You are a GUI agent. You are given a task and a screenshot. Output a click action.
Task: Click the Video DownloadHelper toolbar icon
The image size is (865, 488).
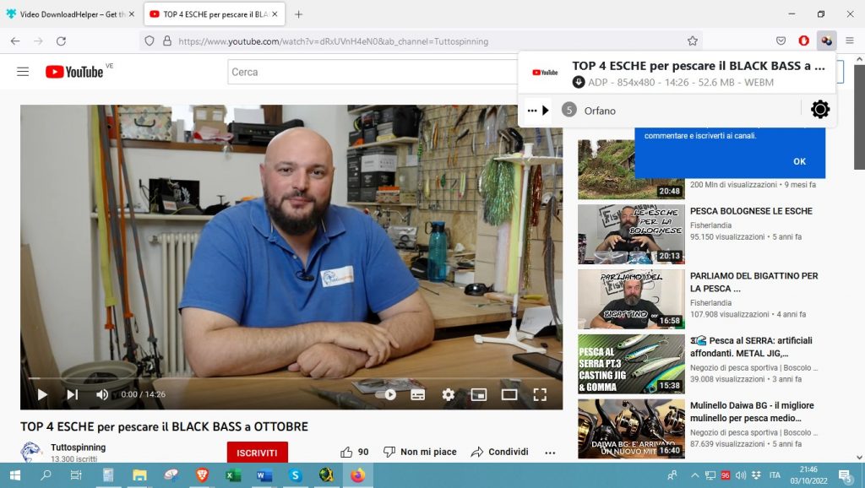[x=826, y=41]
